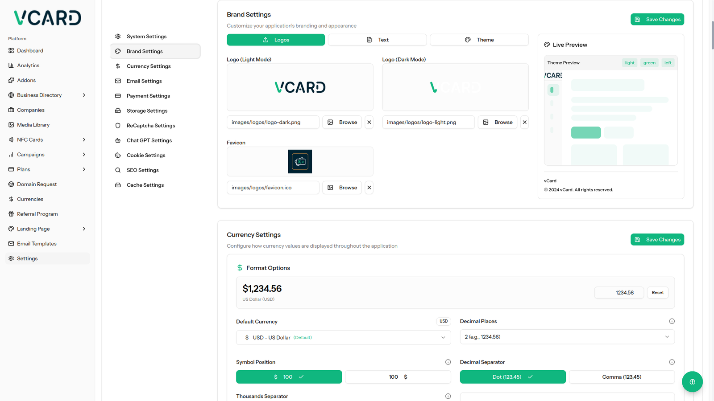The width and height of the screenshot is (714, 401).
Task: Open the Decimal Places dropdown
Action: coord(567,337)
